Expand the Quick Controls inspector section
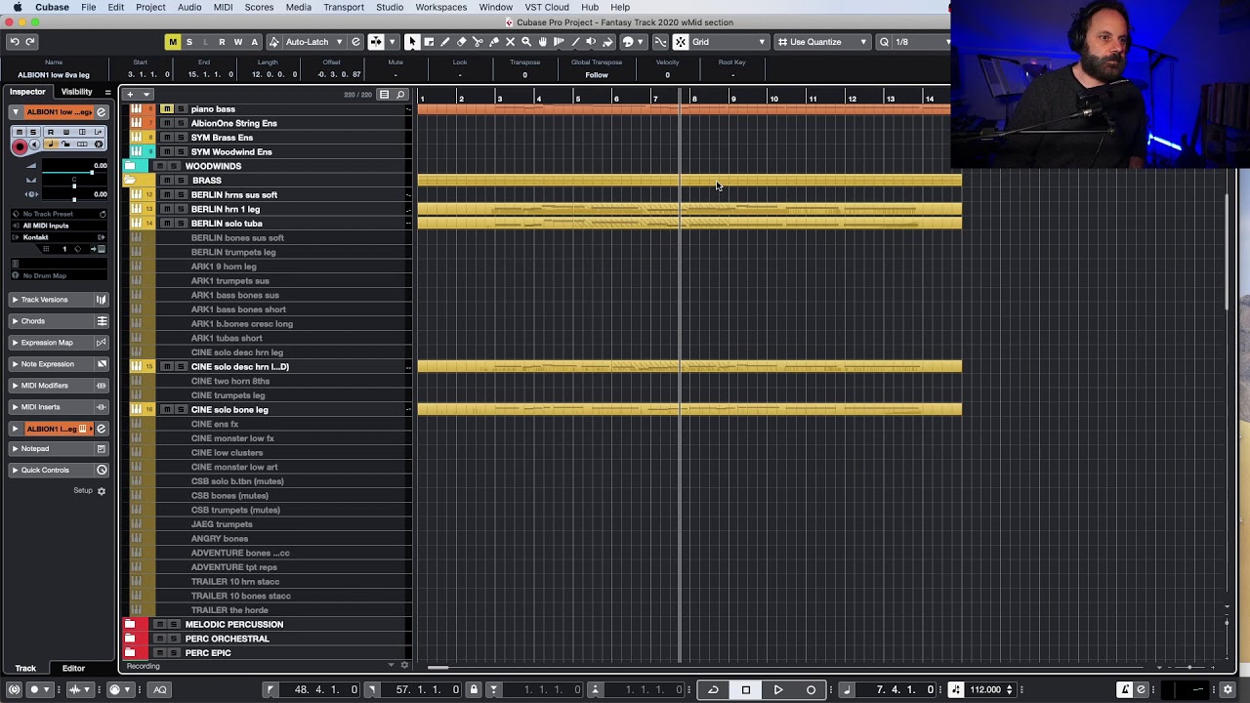The image size is (1250, 703). tap(57, 471)
